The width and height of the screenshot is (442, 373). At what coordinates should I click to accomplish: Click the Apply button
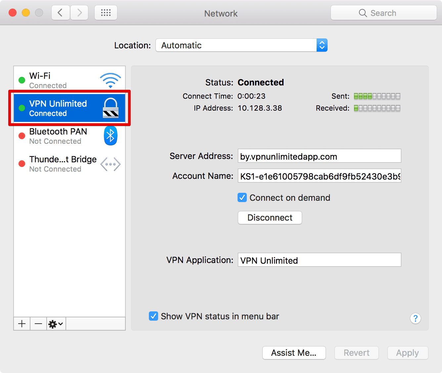coord(408,353)
